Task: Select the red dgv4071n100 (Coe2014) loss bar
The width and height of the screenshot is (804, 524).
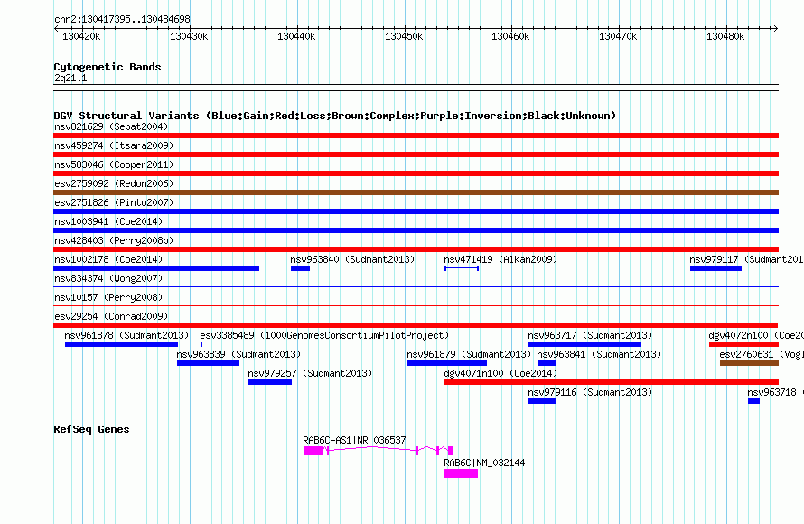Action: pos(612,382)
